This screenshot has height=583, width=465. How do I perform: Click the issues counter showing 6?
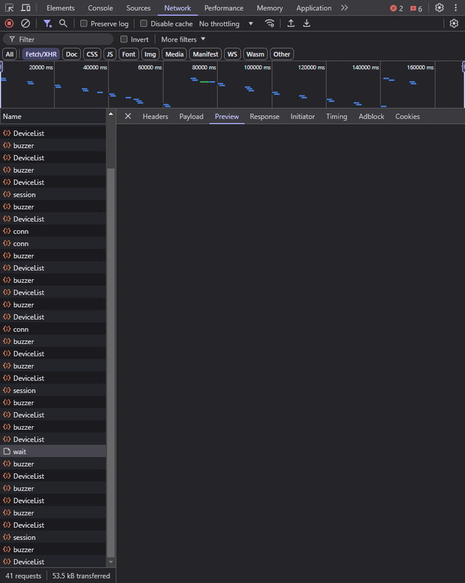[x=416, y=8]
